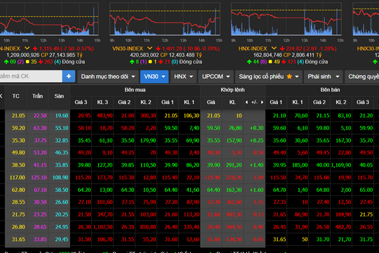Click the blue plus add-symbol button
The width and height of the screenshot is (379, 253).
(69, 77)
